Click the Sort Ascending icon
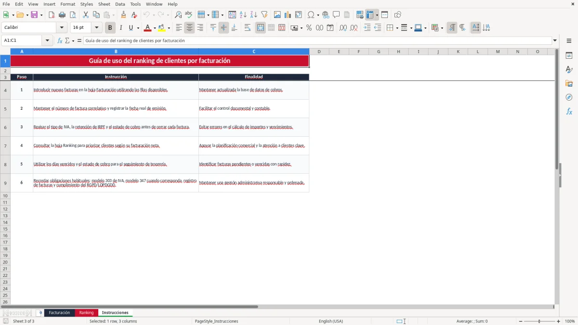Viewport: 578px width, 325px height. click(x=243, y=15)
